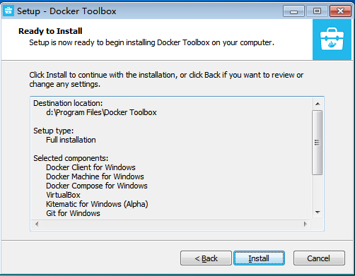Close the setup window

coord(340,11)
